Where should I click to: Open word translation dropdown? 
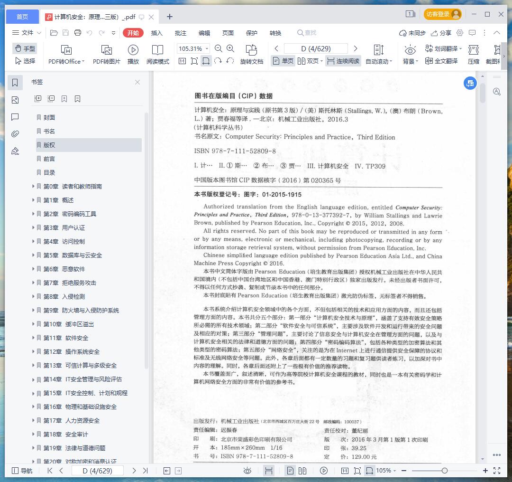443,48
